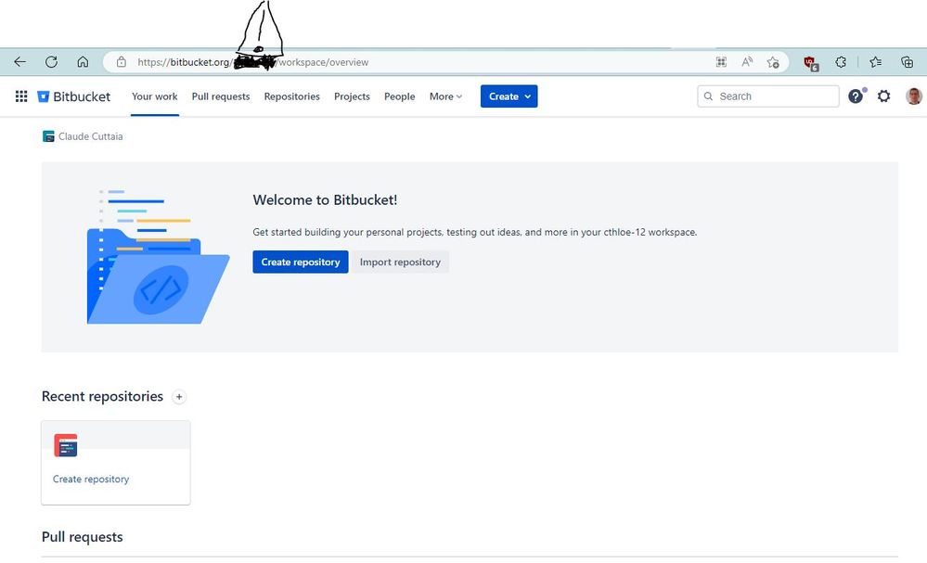927x563 pixels.
Task: Open the Claude Cuttaia workspace link
Action: pos(90,136)
